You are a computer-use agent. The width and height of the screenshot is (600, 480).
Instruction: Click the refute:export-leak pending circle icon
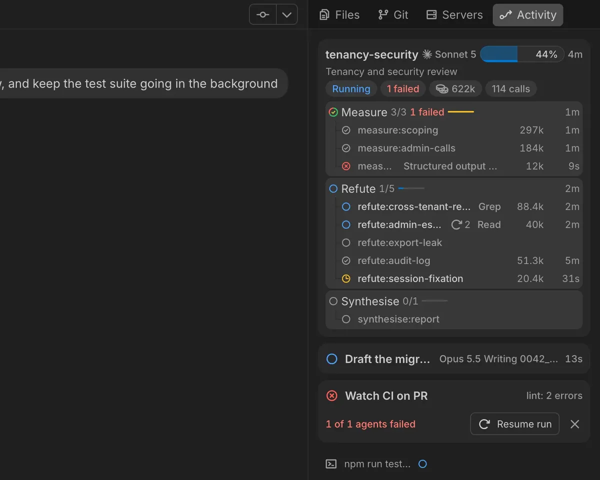coord(346,242)
